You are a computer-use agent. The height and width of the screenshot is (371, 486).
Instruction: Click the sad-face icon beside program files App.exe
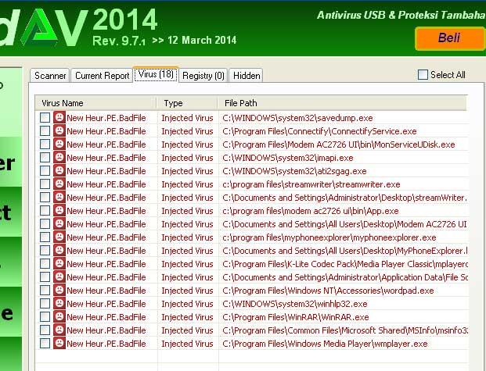pyautogui.click(x=59, y=211)
